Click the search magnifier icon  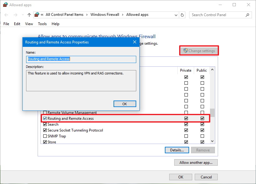[247, 15]
